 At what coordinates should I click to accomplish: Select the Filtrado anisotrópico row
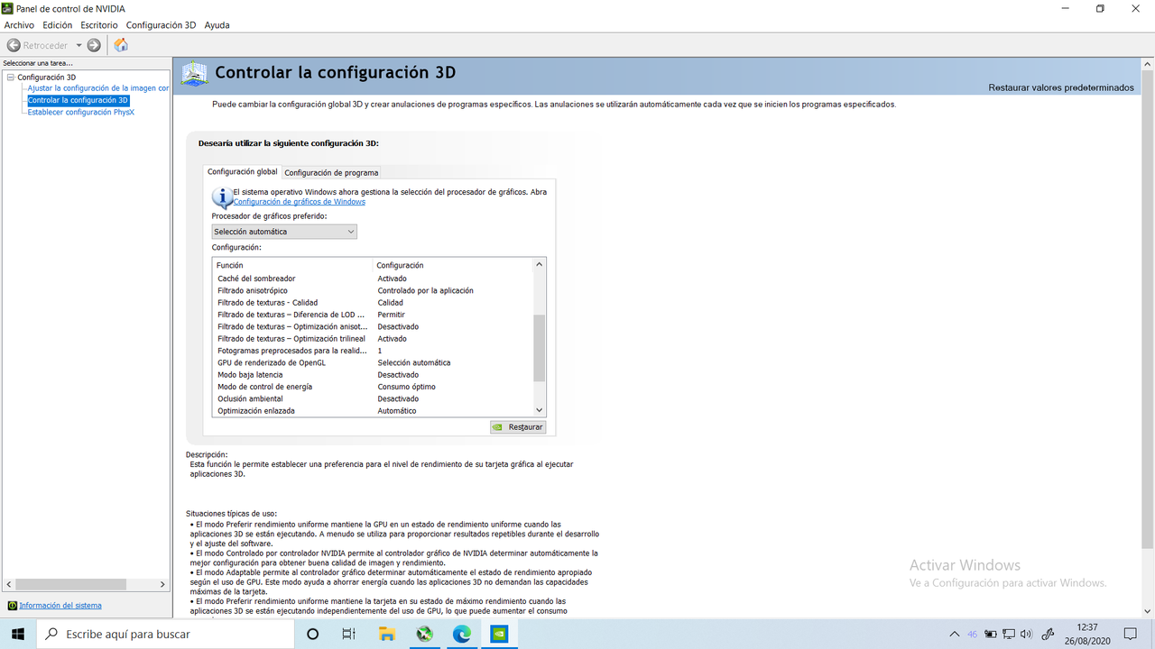pyautogui.click(x=374, y=290)
